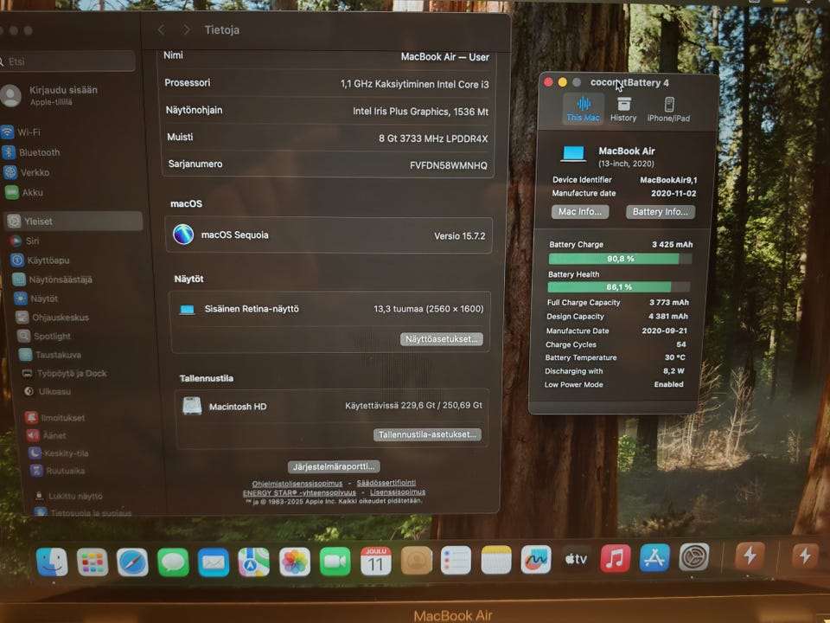Screen dimensions: 830x623
Task: Open App Store in the Dock
Action: (x=654, y=558)
